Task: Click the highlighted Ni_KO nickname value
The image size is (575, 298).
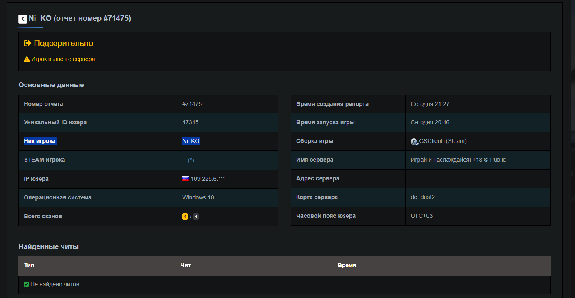Action: [191, 141]
